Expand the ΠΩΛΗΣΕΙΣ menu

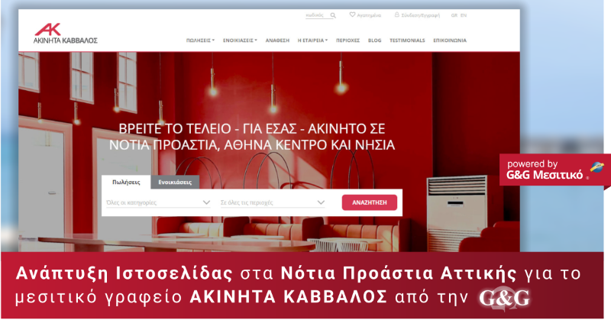(x=200, y=40)
